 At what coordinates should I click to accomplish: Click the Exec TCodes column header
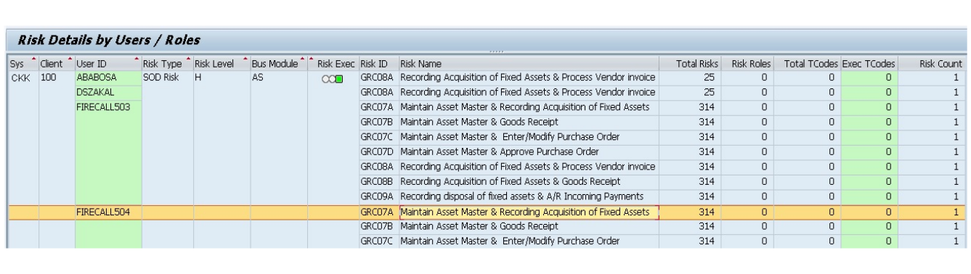tap(869, 64)
